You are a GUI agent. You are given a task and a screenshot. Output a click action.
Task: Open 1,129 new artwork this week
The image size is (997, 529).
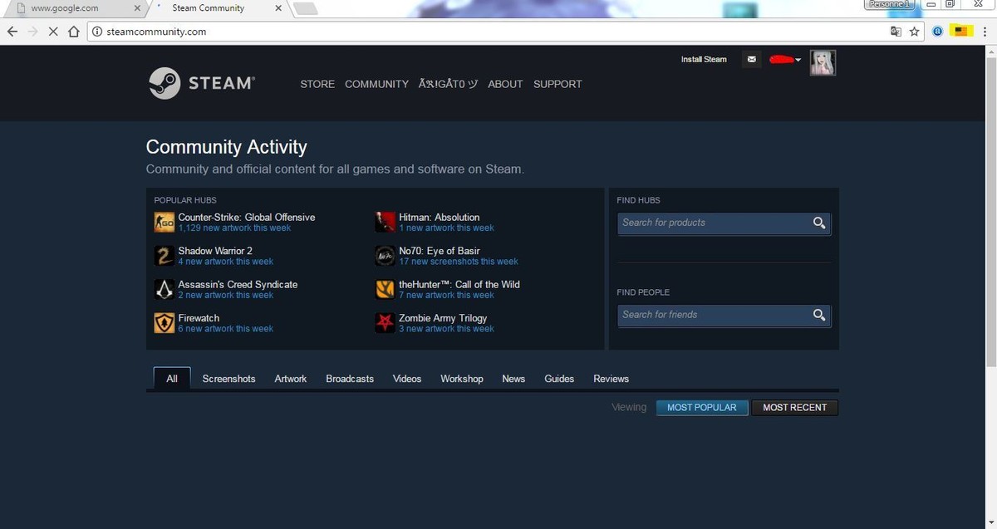tap(234, 228)
